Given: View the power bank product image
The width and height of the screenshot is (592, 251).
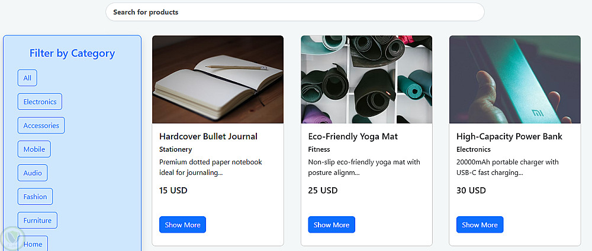Looking at the screenshot, I should (515, 80).
